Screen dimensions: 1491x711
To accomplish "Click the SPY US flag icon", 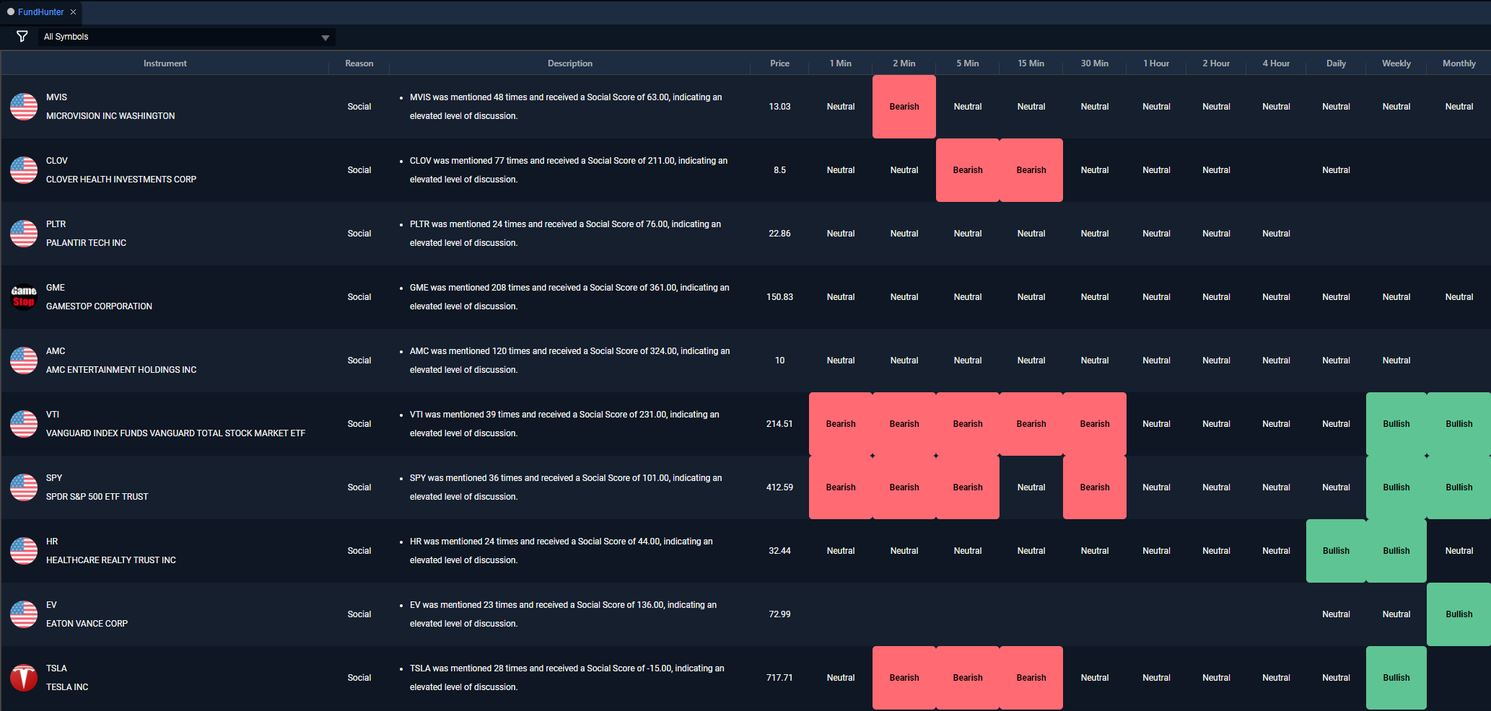I will coord(24,487).
